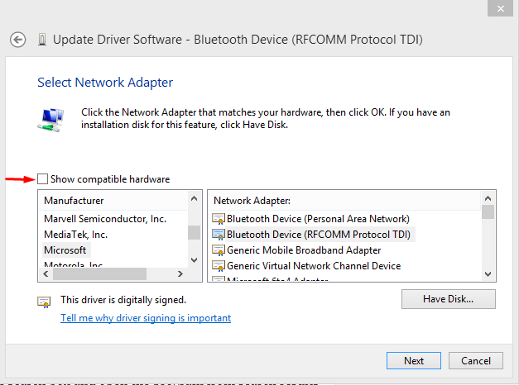Click the device icon beside the Update Driver title

click(42, 40)
